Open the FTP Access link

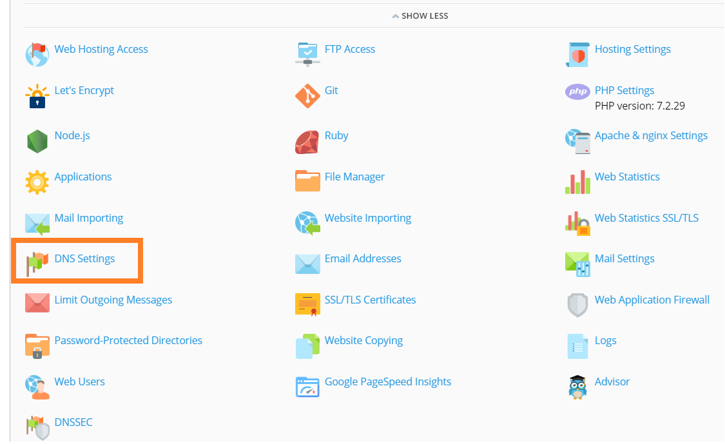click(x=349, y=49)
